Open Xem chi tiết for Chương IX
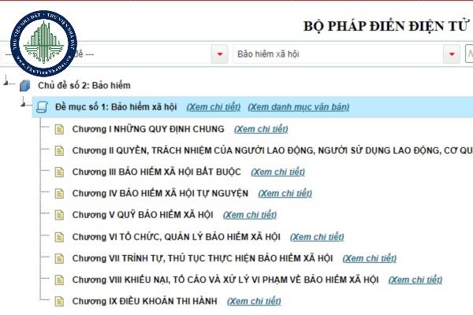The width and height of the screenshot is (473, 315). click(254, 302)
